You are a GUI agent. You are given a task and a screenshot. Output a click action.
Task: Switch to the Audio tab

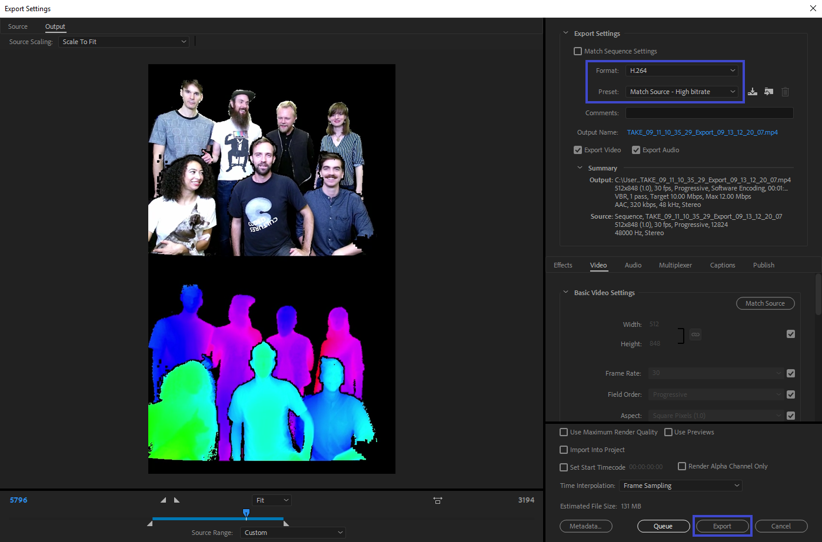point(633,265)
